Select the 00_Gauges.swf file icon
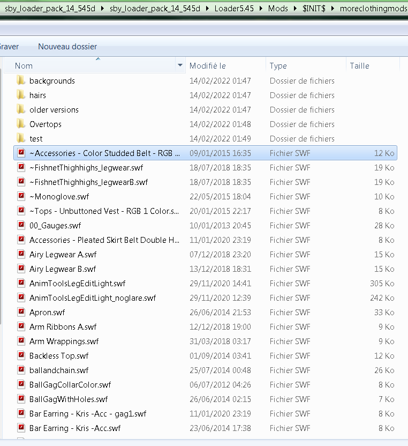This screenshot has height=446, width=408. [x=21, y=226]
